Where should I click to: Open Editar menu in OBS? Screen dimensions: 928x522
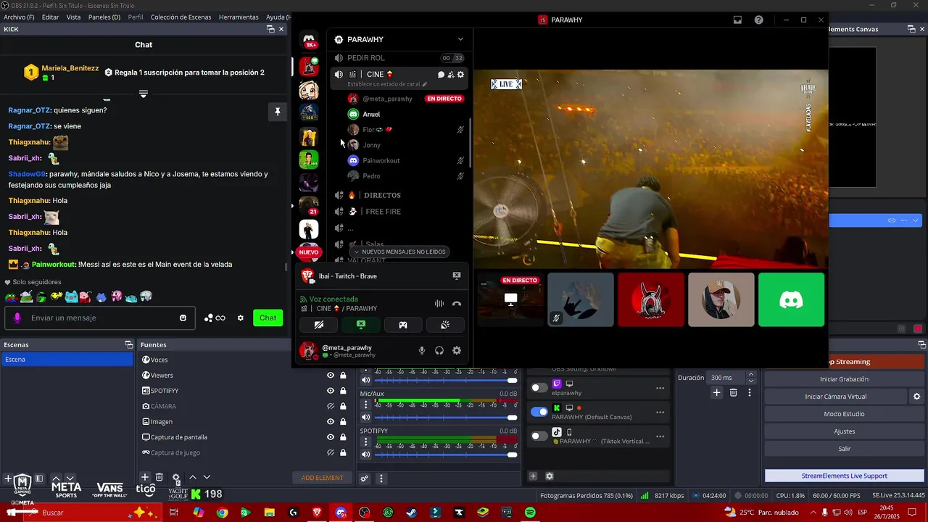50,17
